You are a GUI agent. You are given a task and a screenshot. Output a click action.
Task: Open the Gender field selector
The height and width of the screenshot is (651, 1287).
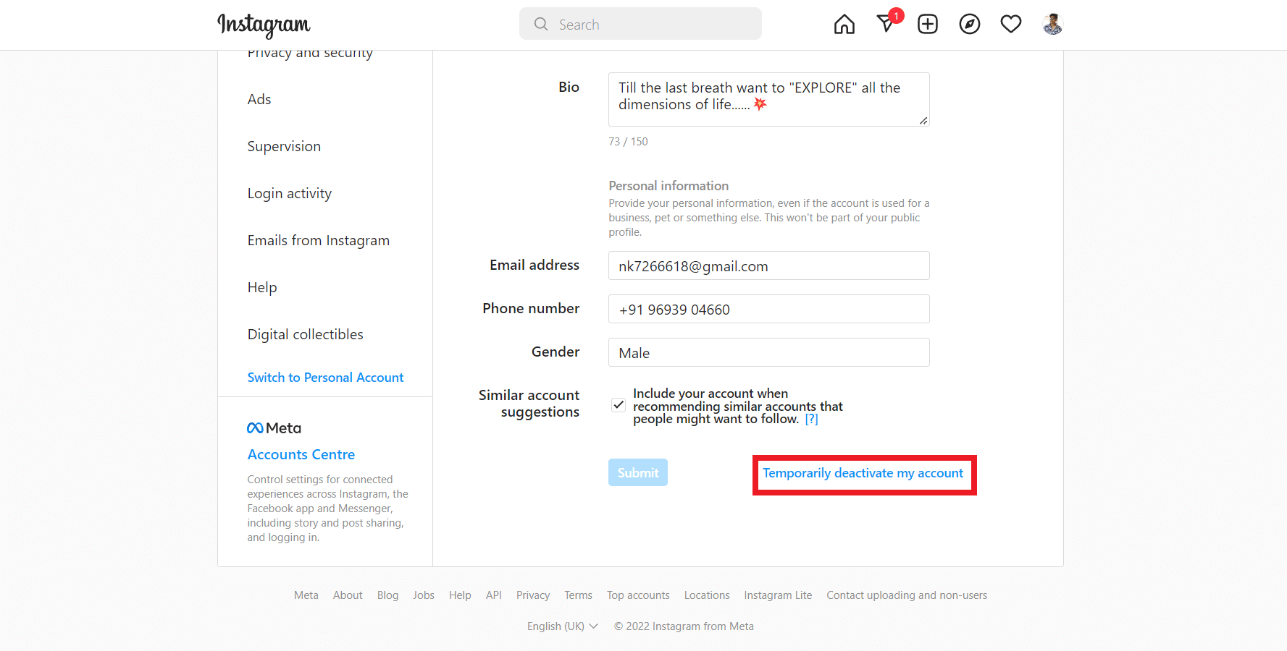click(x=768, y=352)
